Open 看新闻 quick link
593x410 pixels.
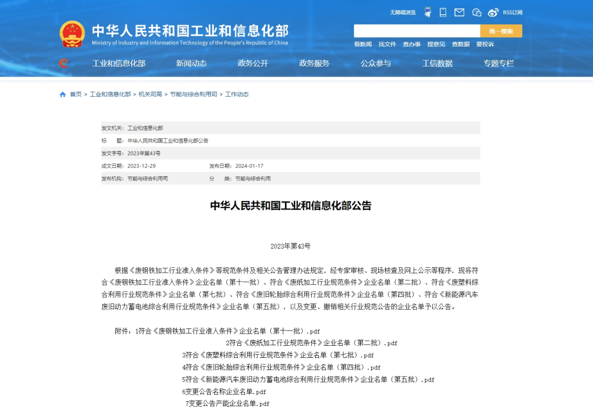click(x=363, y=44)
